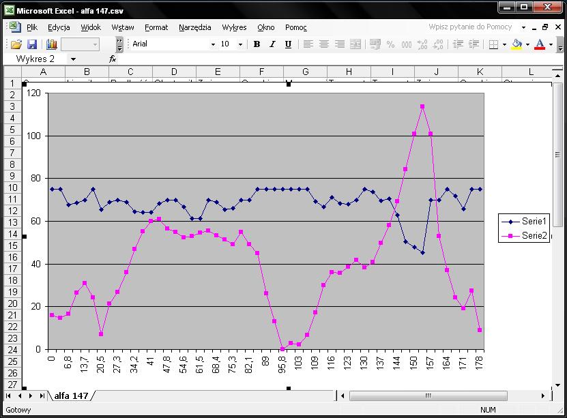Open the help question box dropdown arrow

[x=523, y=27]
